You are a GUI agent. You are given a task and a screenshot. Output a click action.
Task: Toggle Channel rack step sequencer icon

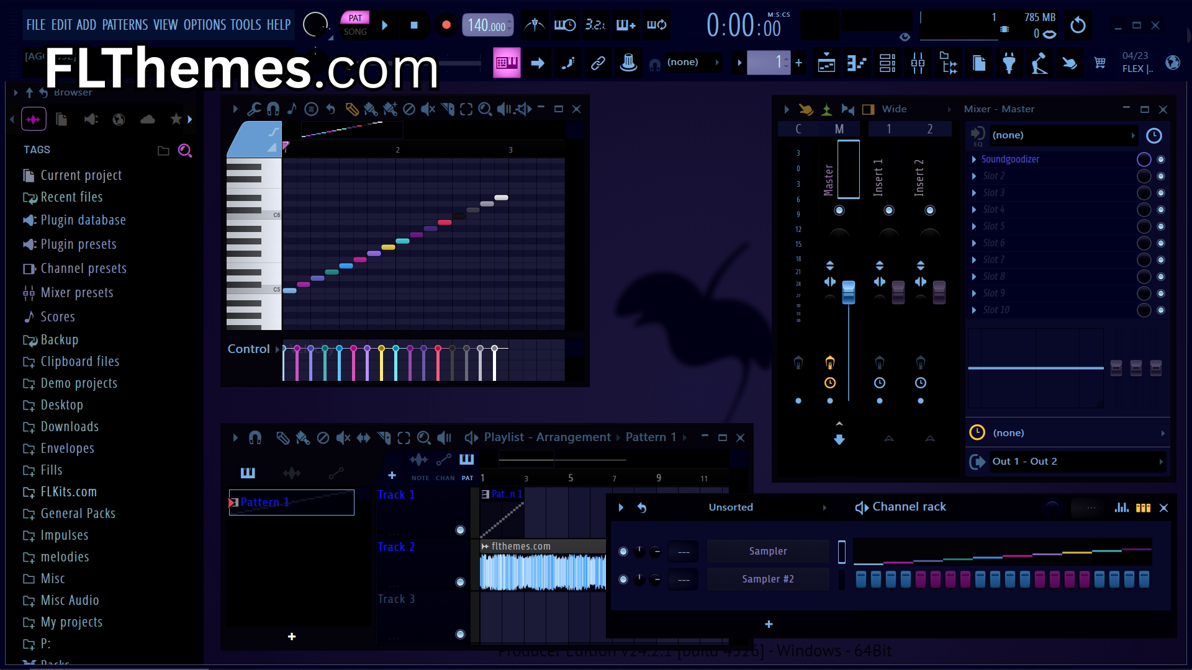[1143, 507]
